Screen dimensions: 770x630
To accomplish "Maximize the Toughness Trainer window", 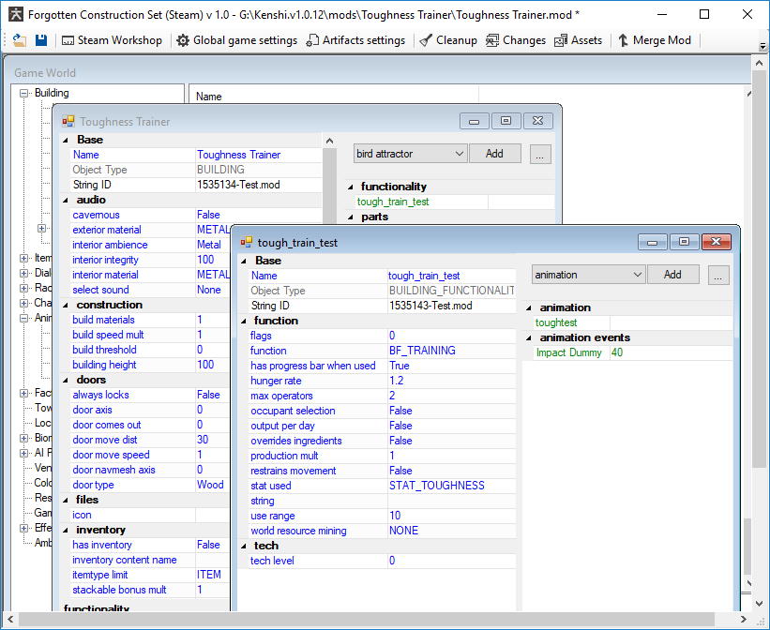I will coord(506,121).
